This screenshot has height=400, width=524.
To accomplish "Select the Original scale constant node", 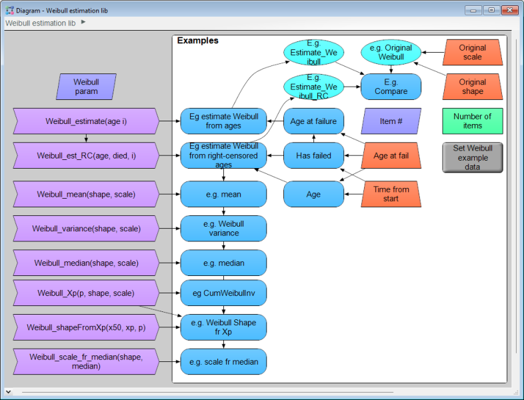I will pyautogui.click(x=473, y=52).
